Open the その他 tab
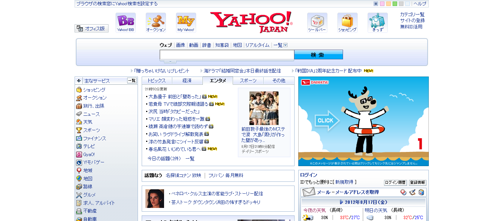Screen dimensions: 503x221 coord(279,81)
